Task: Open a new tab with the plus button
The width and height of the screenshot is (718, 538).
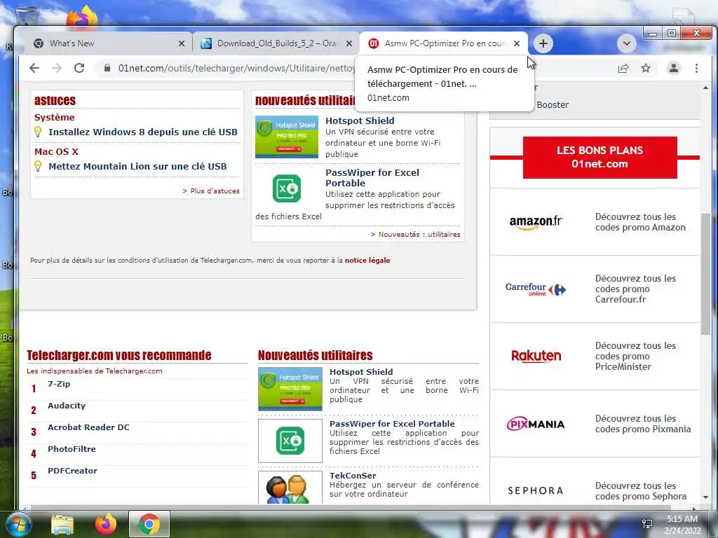Action: [543, 43]
